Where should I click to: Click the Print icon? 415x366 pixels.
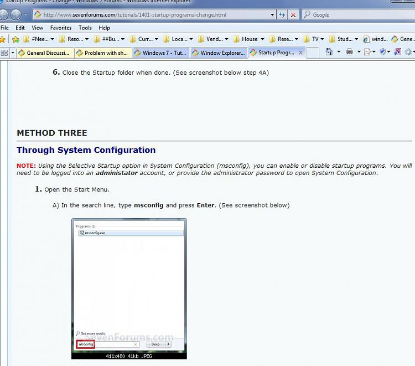click(349, 52)
